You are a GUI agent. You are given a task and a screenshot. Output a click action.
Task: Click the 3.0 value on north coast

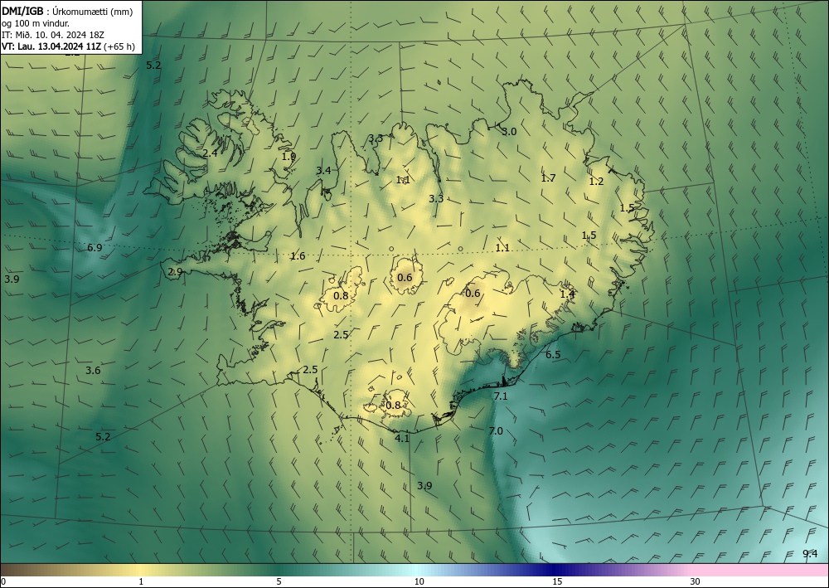tap(509, 132)
